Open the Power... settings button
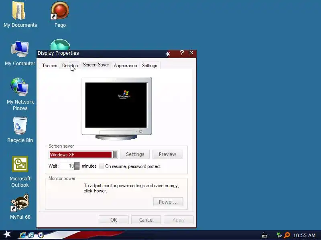The width and height of the screenshot is (321, 240). (168, 202)
